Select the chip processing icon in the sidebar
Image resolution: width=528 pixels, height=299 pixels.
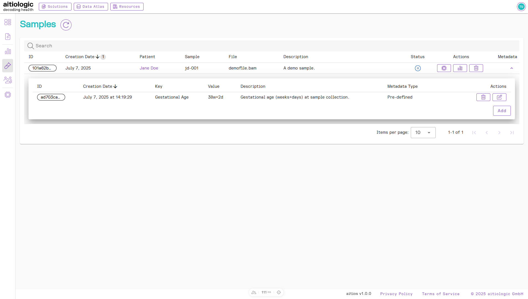[x=8, y=95]
